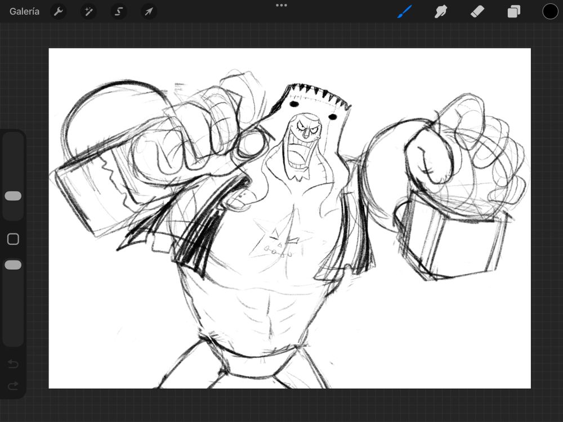Screen dimensions: 563x422
Task: Tap the three-dot menu at top center
Action: pos(281,6)
